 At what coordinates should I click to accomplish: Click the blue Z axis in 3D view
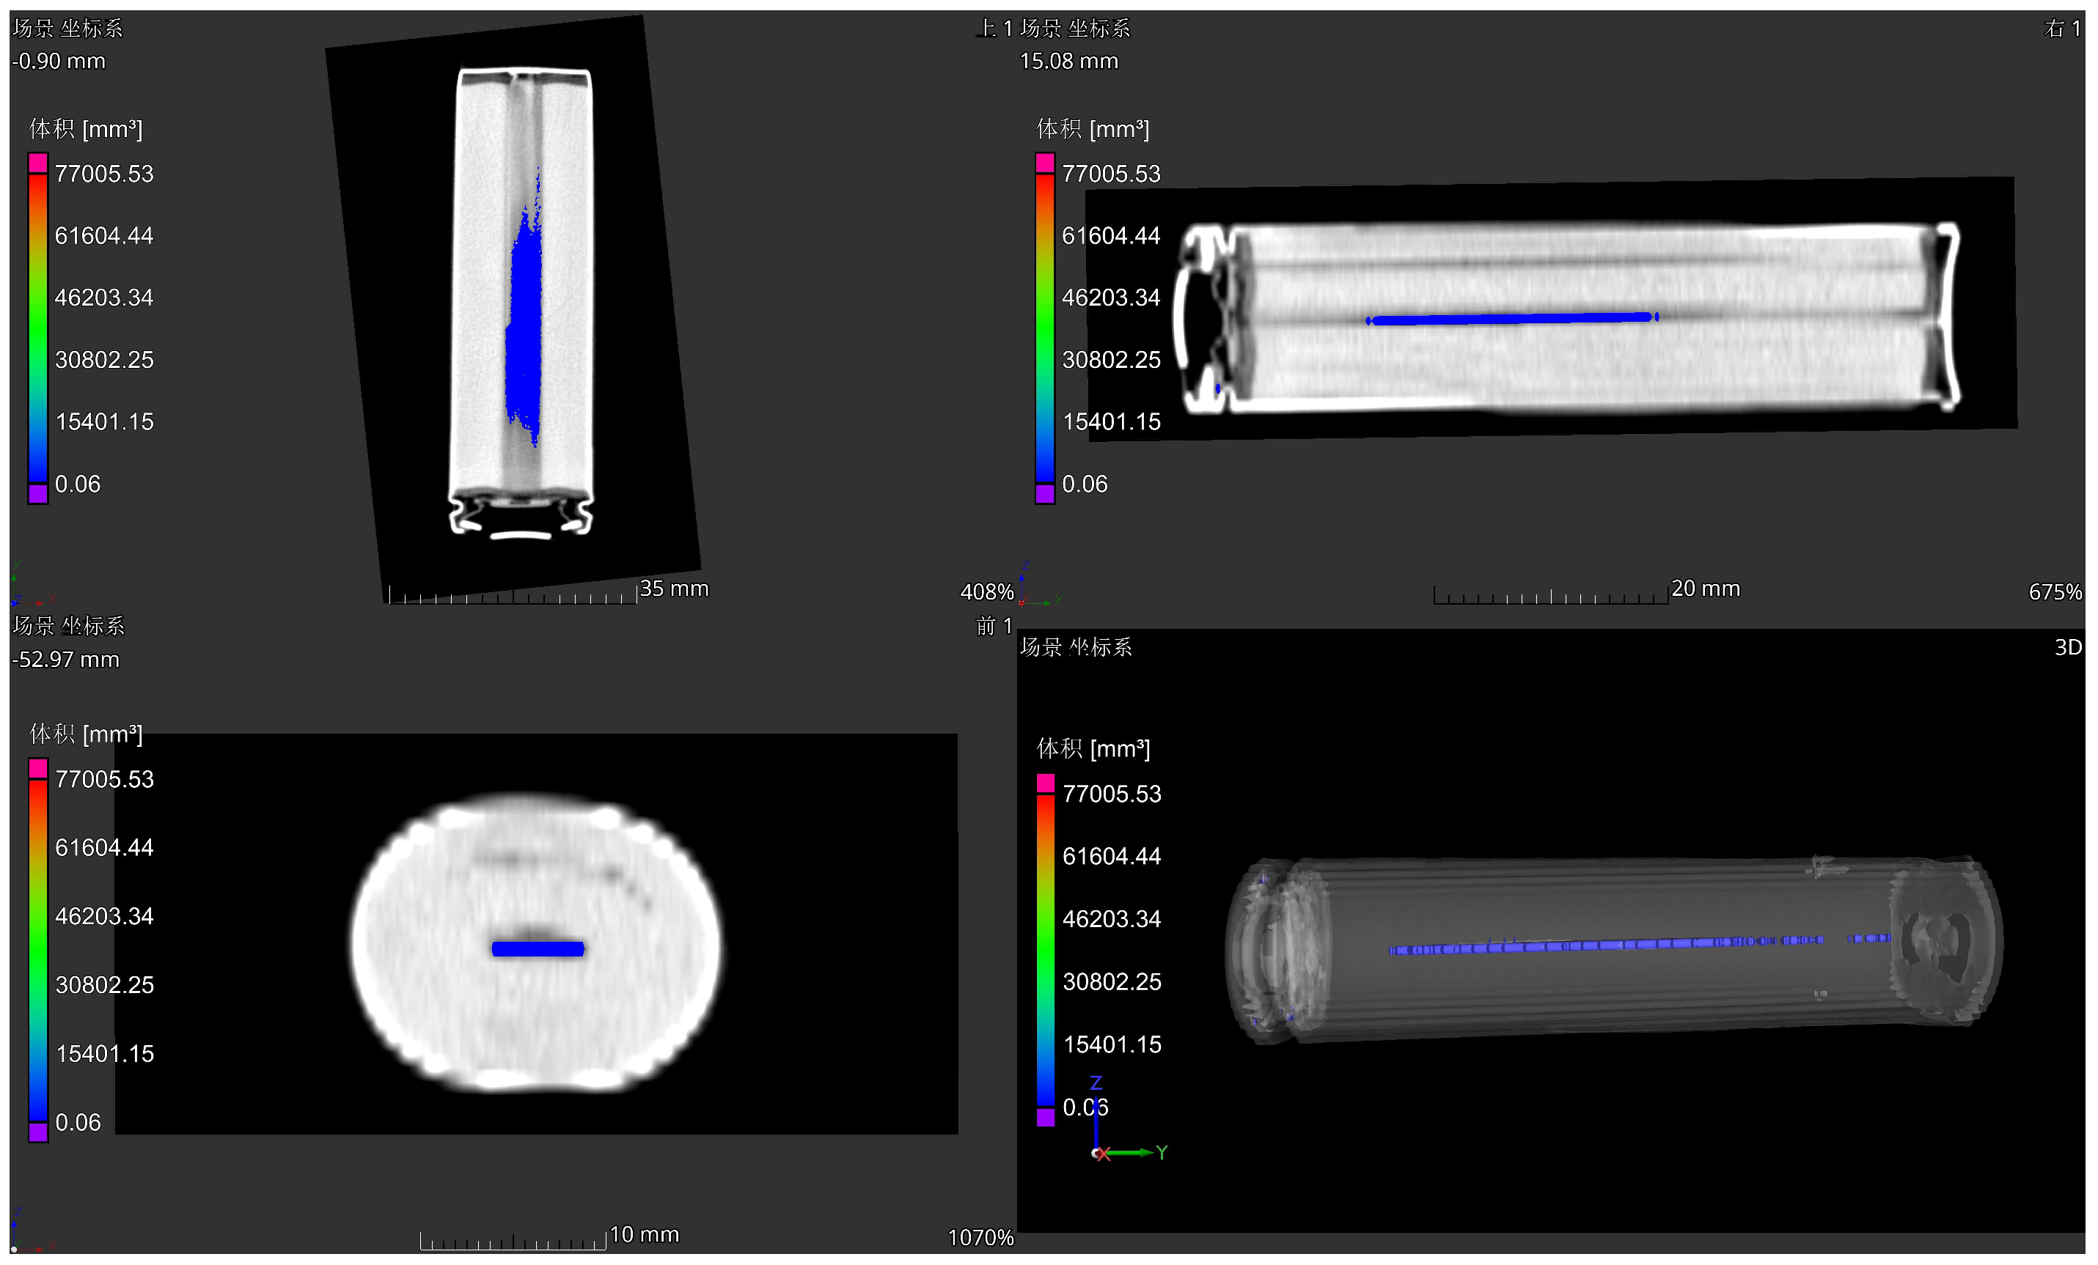(1096, 1115)
